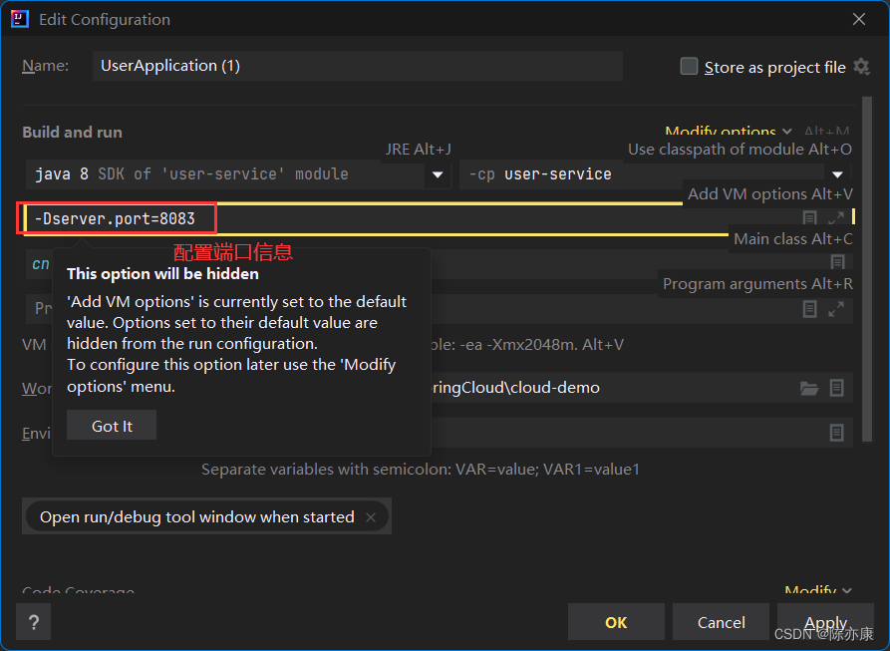
Task: Expand the program arguments field with the arrows icon
Action: (x=836, y=309)
